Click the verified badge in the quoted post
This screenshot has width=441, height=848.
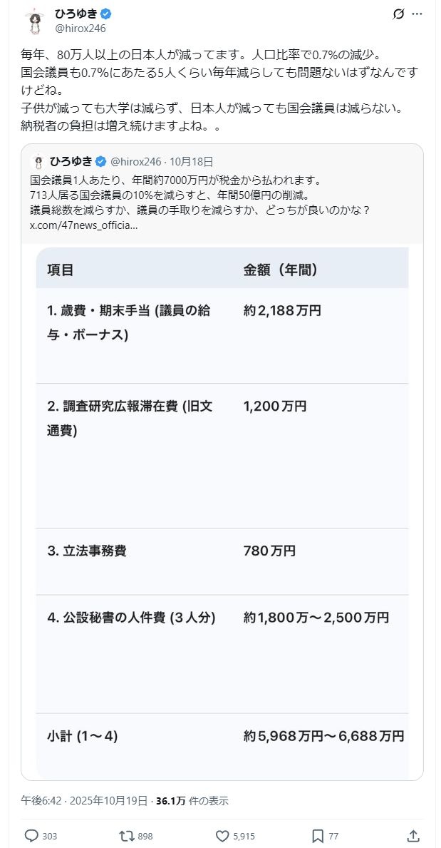(x=101, y=161)
